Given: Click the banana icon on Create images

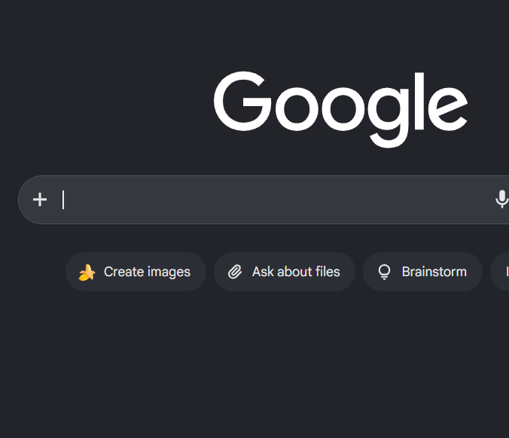Looking at the screenshot, I should point(87,272).
